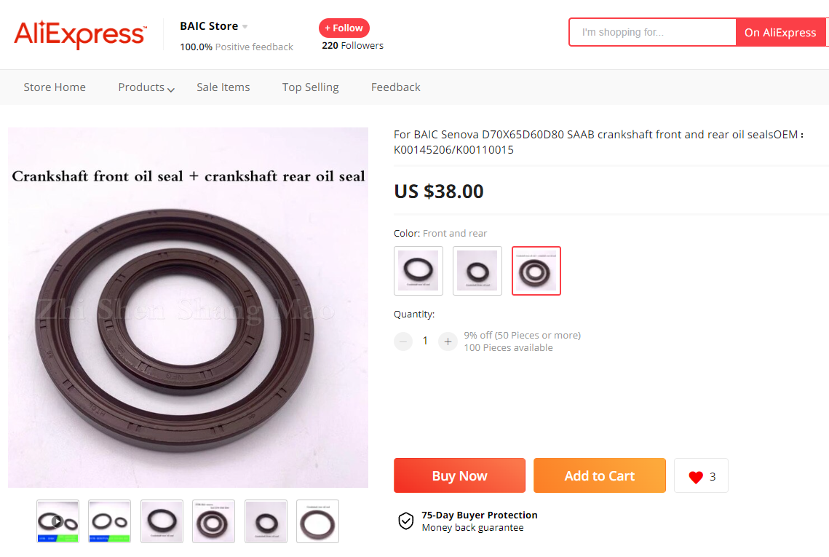Open the Store Home tab
The height and width of the screenshot is (557, 829).
point(55,87)
